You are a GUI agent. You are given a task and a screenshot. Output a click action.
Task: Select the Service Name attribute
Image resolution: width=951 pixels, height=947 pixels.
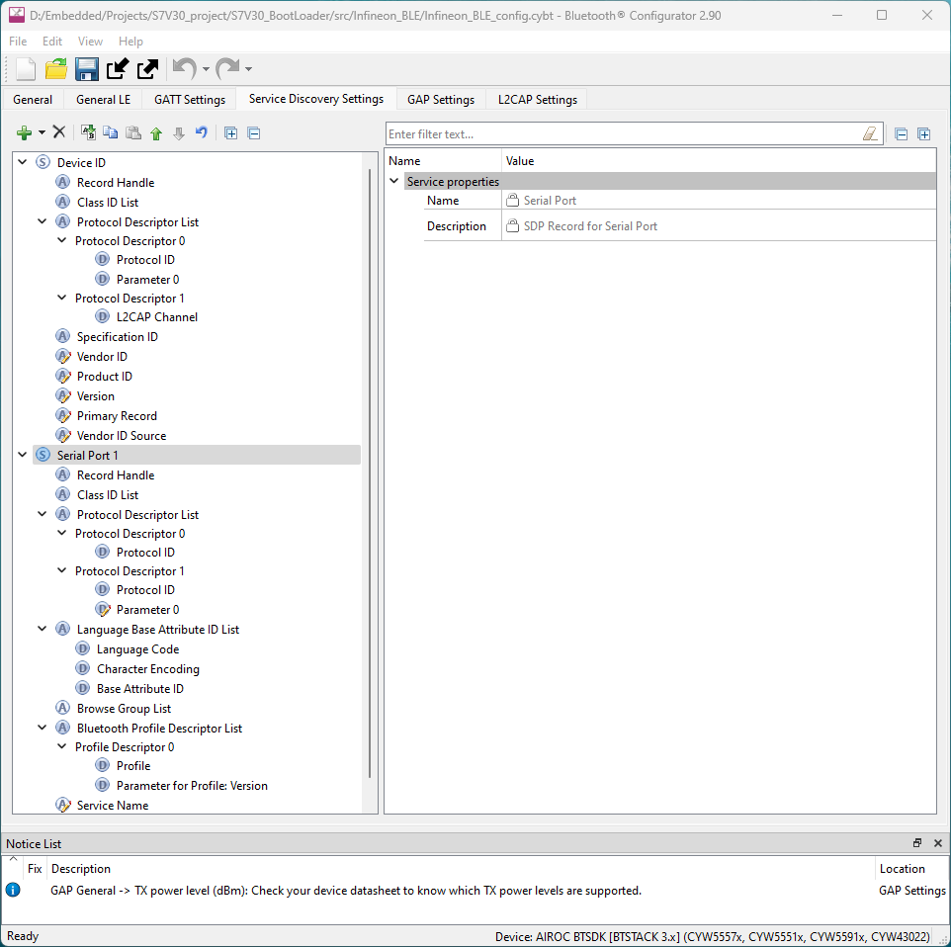113,806
